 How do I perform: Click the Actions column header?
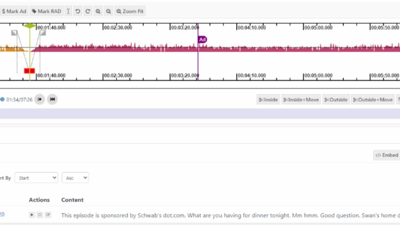[x=39, y=200]
